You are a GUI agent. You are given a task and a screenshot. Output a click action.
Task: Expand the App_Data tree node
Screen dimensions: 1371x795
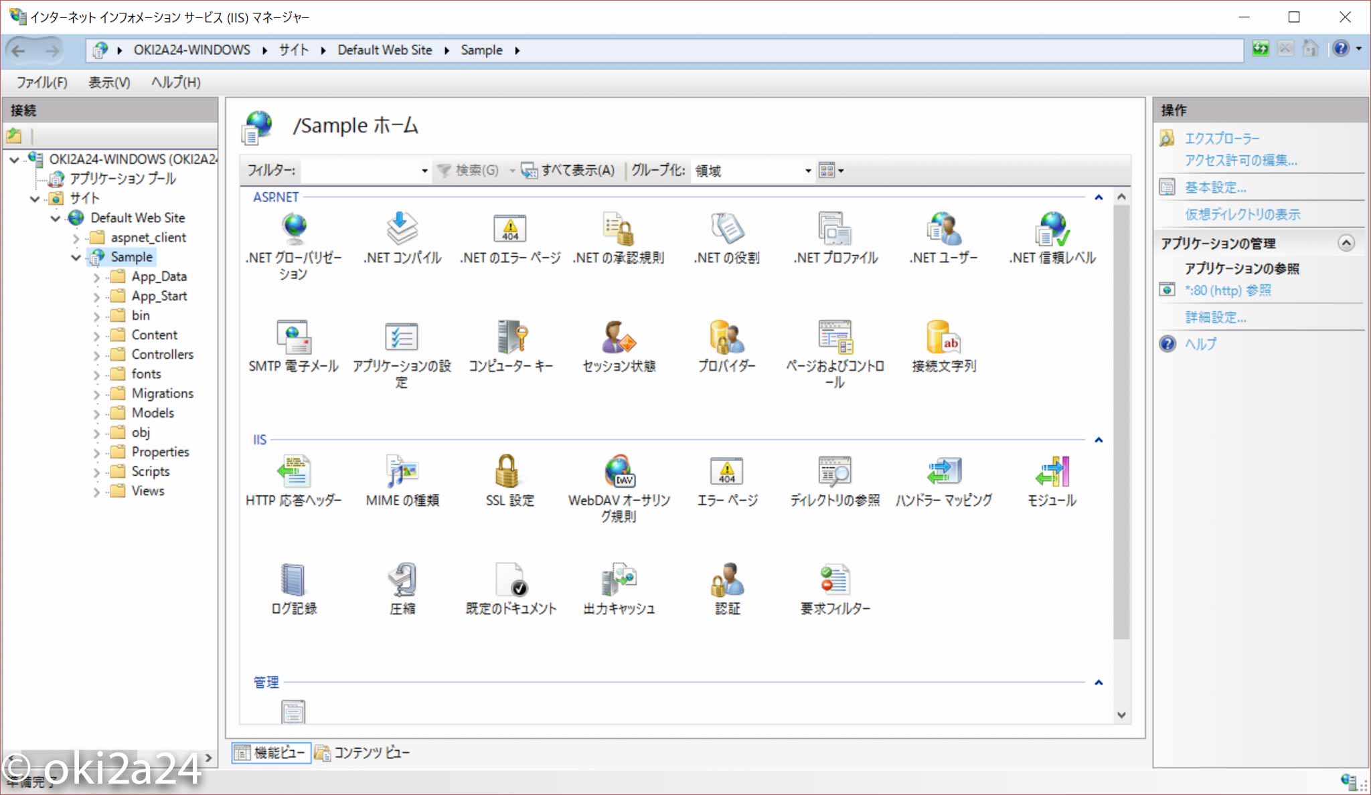tap(97, 276)
